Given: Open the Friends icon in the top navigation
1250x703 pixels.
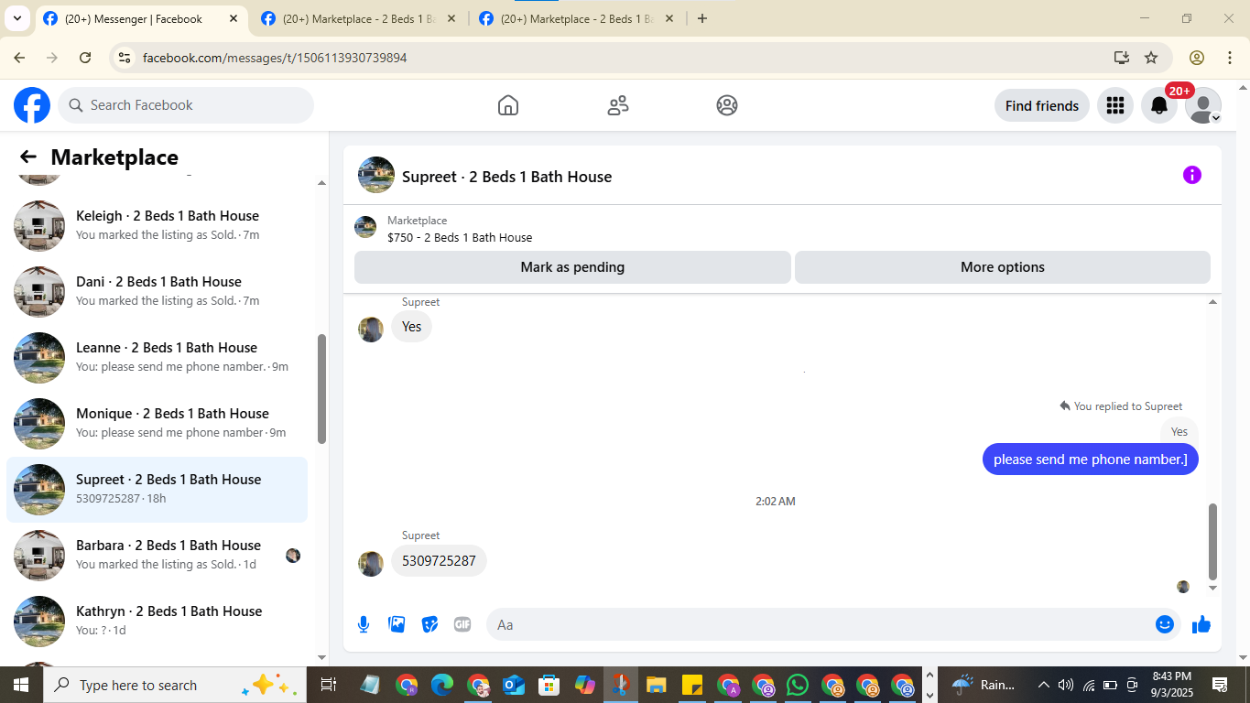Looking at the screenshot, I should coord(618,105).
